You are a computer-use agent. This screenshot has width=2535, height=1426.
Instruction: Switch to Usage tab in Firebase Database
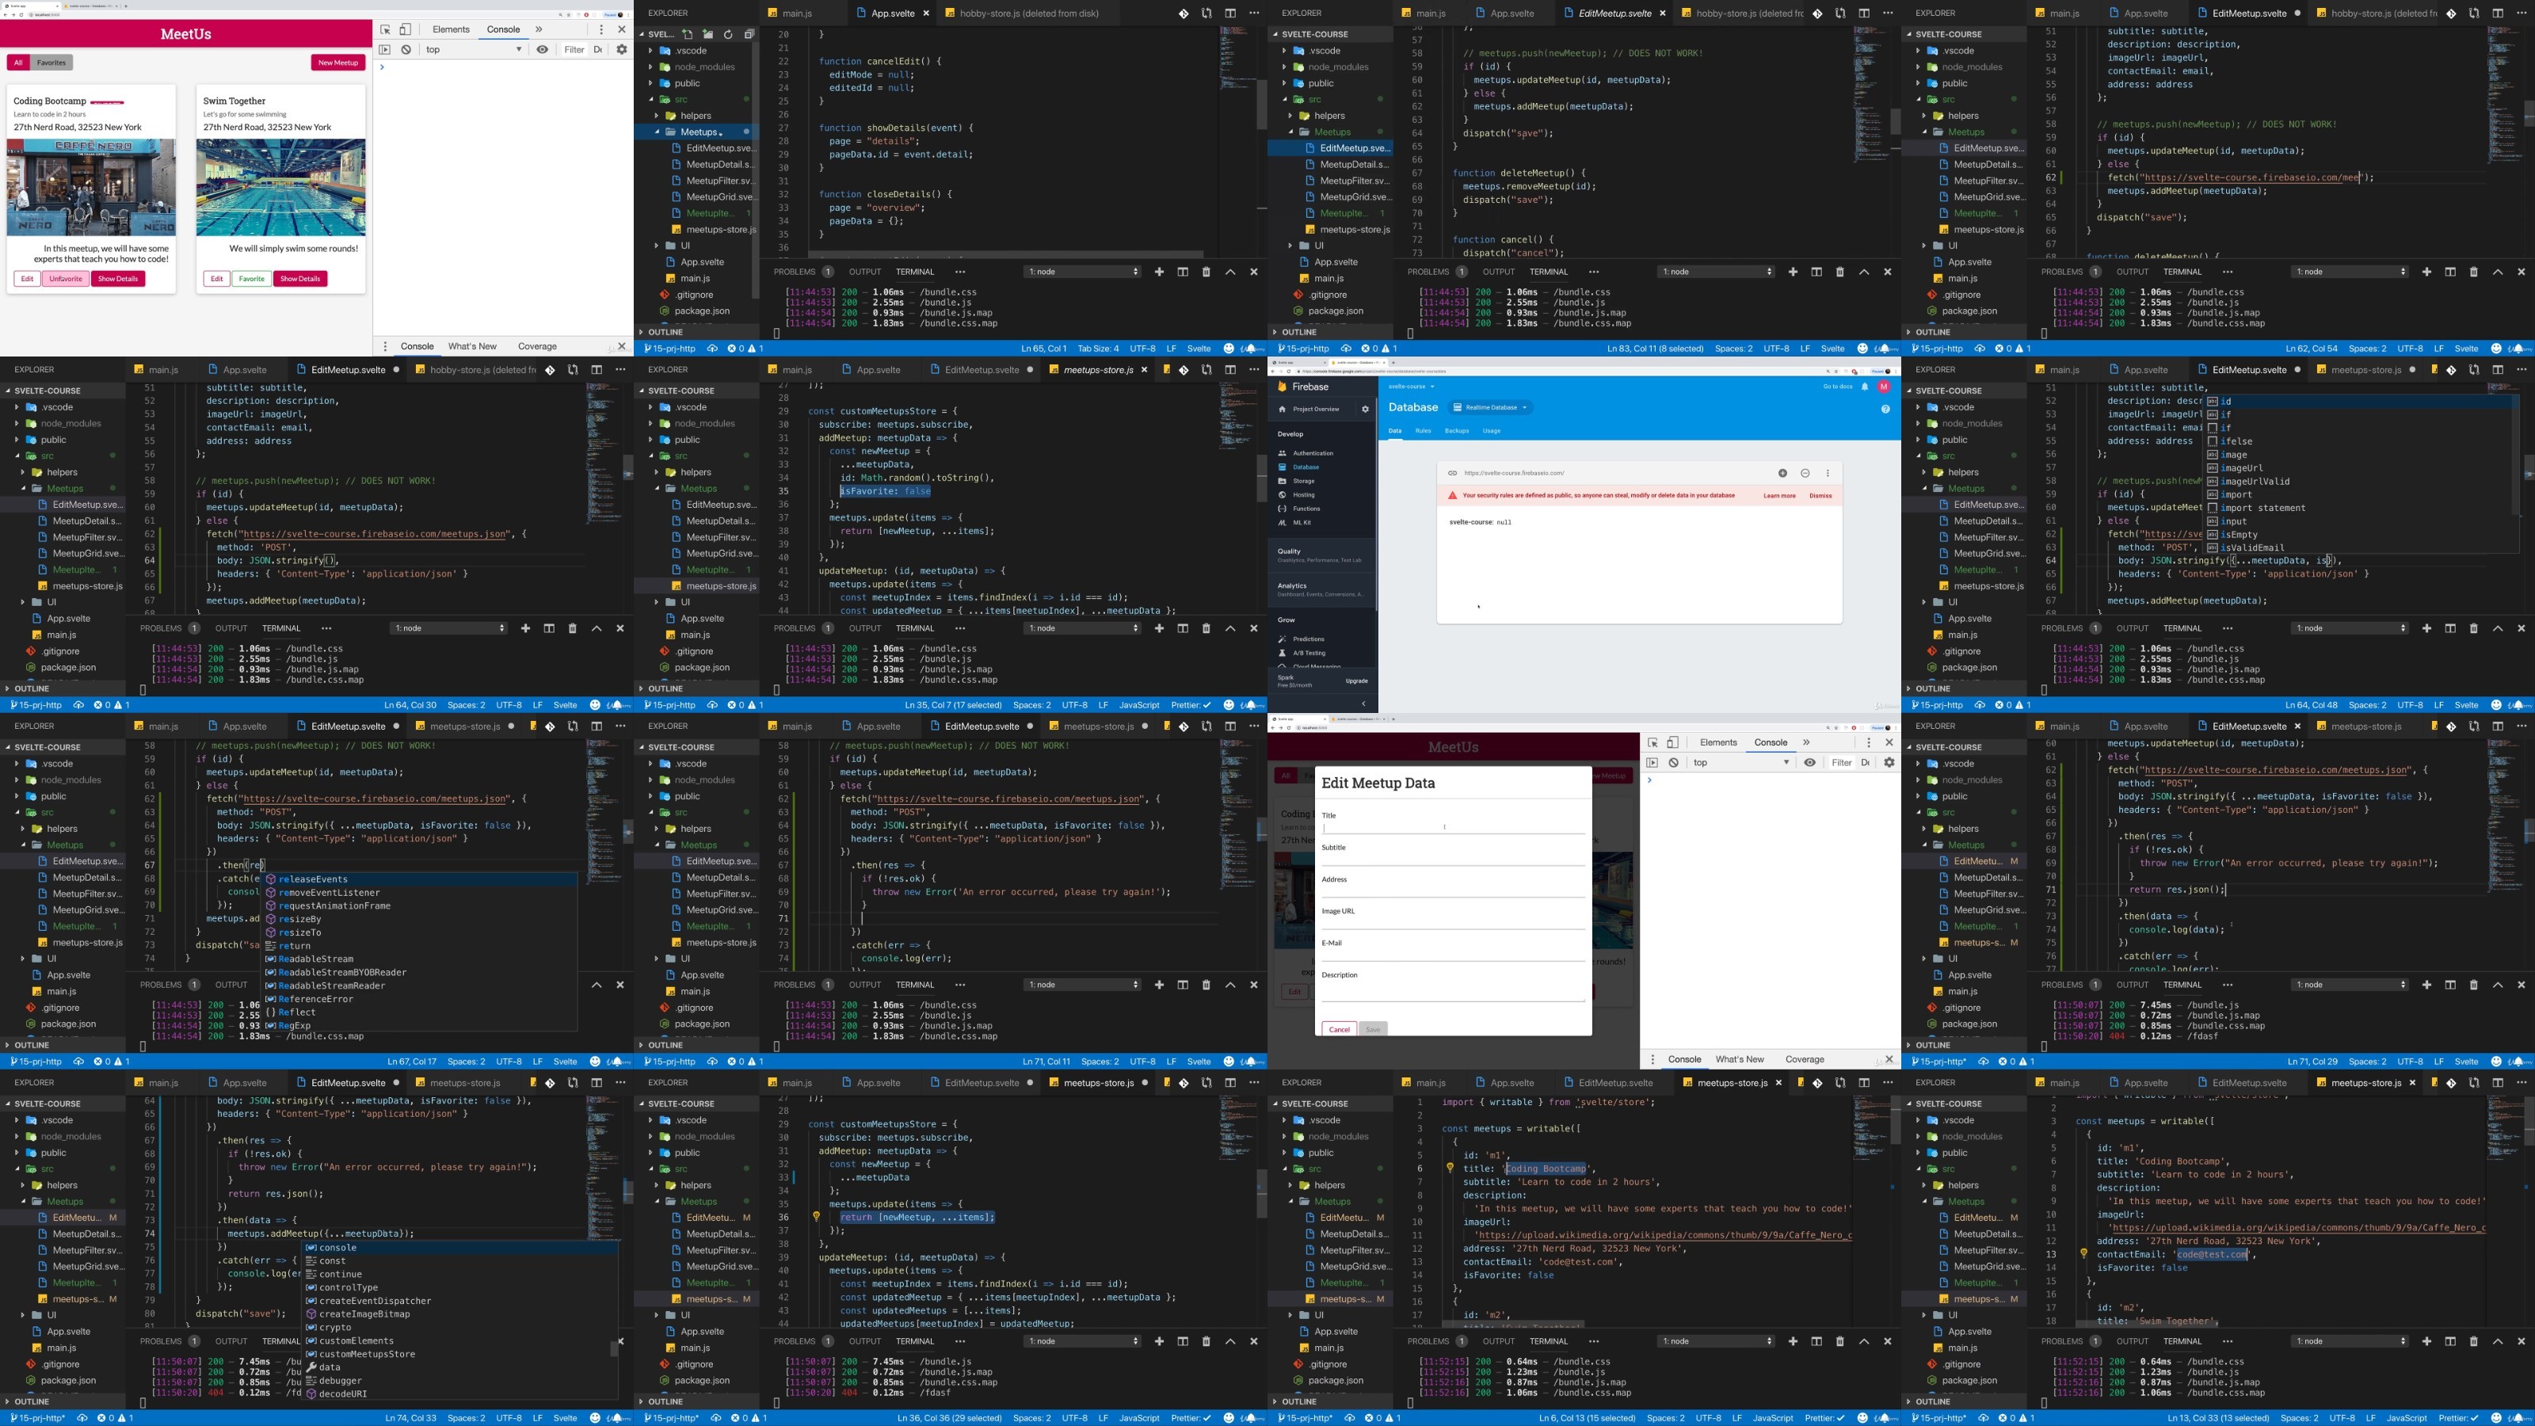pos(1492,431)
